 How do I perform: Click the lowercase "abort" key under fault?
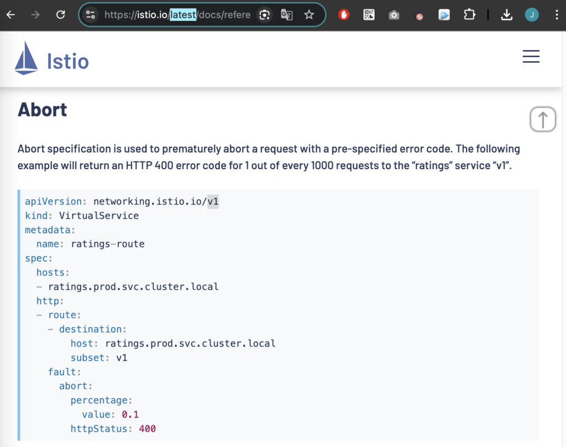coord(74,386)
